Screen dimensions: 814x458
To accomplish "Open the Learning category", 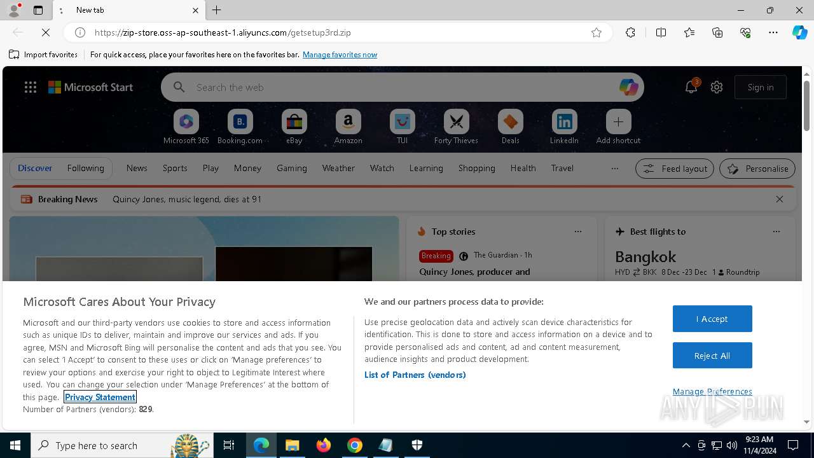I will click(426, 168).
